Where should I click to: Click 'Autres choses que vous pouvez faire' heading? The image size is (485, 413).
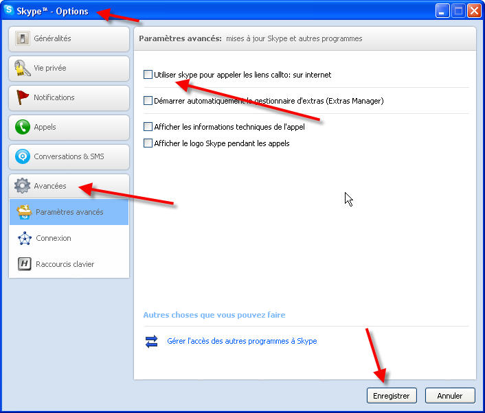pos(214,315)
